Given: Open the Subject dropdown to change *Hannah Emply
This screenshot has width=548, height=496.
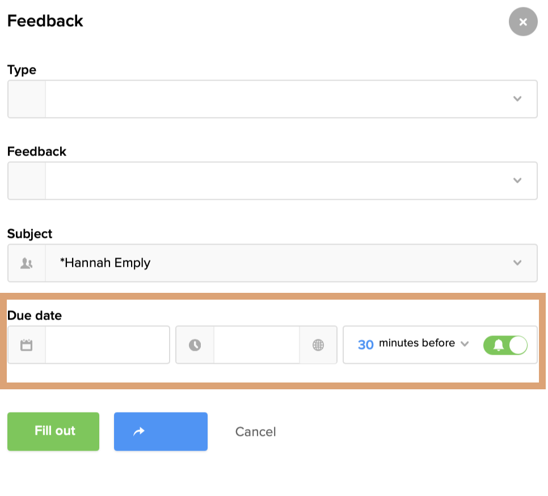Looking at the screenshot, I should [517, 263].
